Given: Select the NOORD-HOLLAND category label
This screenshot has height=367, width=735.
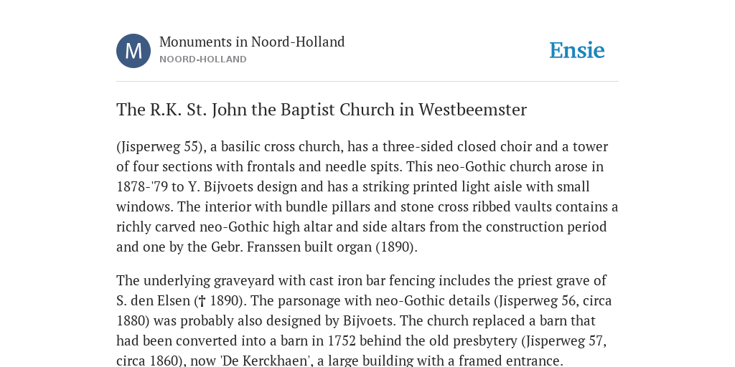Looking at the screenshot, I should [203, 59].
